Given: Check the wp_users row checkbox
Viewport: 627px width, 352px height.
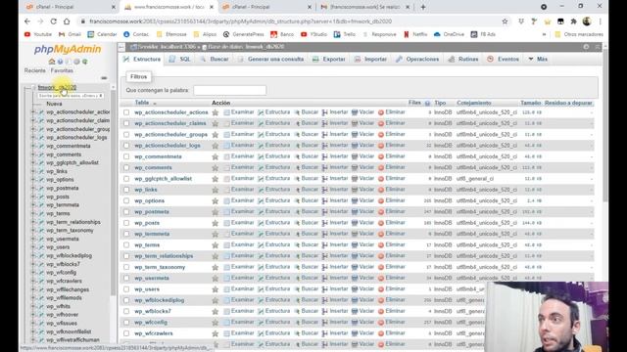Looking at the screenshot, I should [126, 289].
